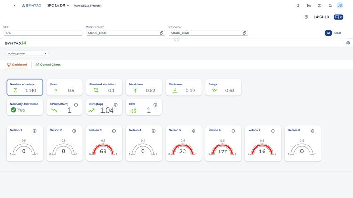Show info for CPK (top)
This screenshot has height=198, width=353.
point(116,105)
